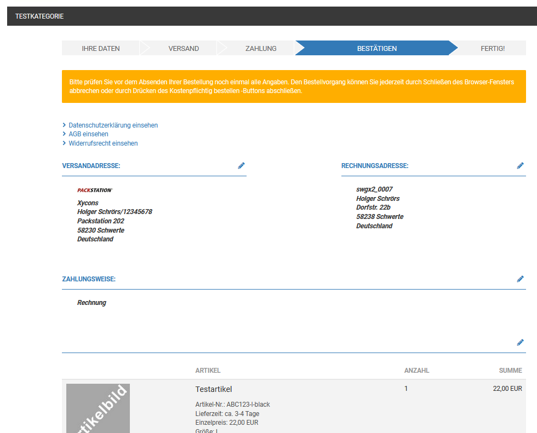Click chevron before Widerrufsrecht einsehen

[64, 143]
